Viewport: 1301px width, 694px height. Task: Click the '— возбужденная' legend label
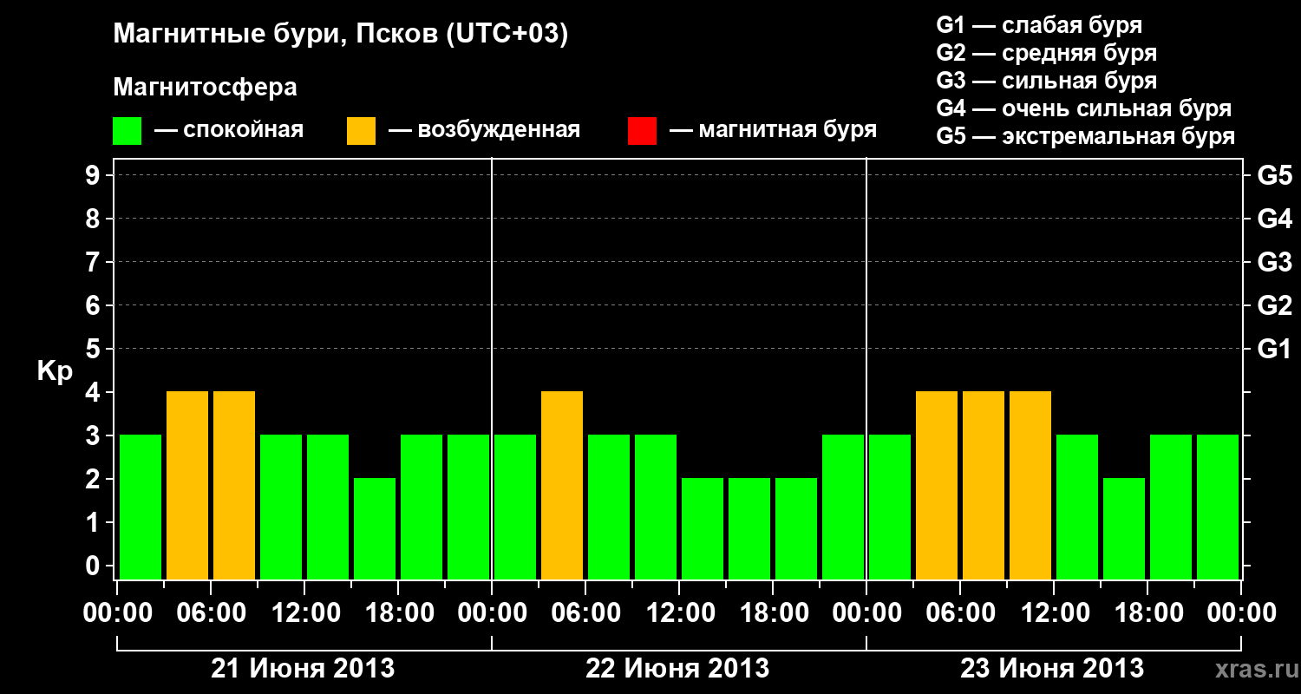484,131
